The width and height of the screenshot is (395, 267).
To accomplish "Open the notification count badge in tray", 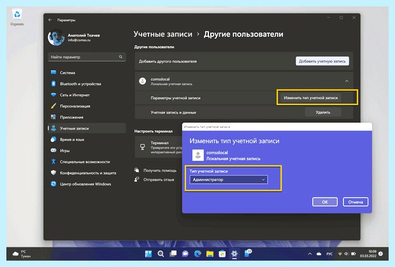I will tap(380, 254).
